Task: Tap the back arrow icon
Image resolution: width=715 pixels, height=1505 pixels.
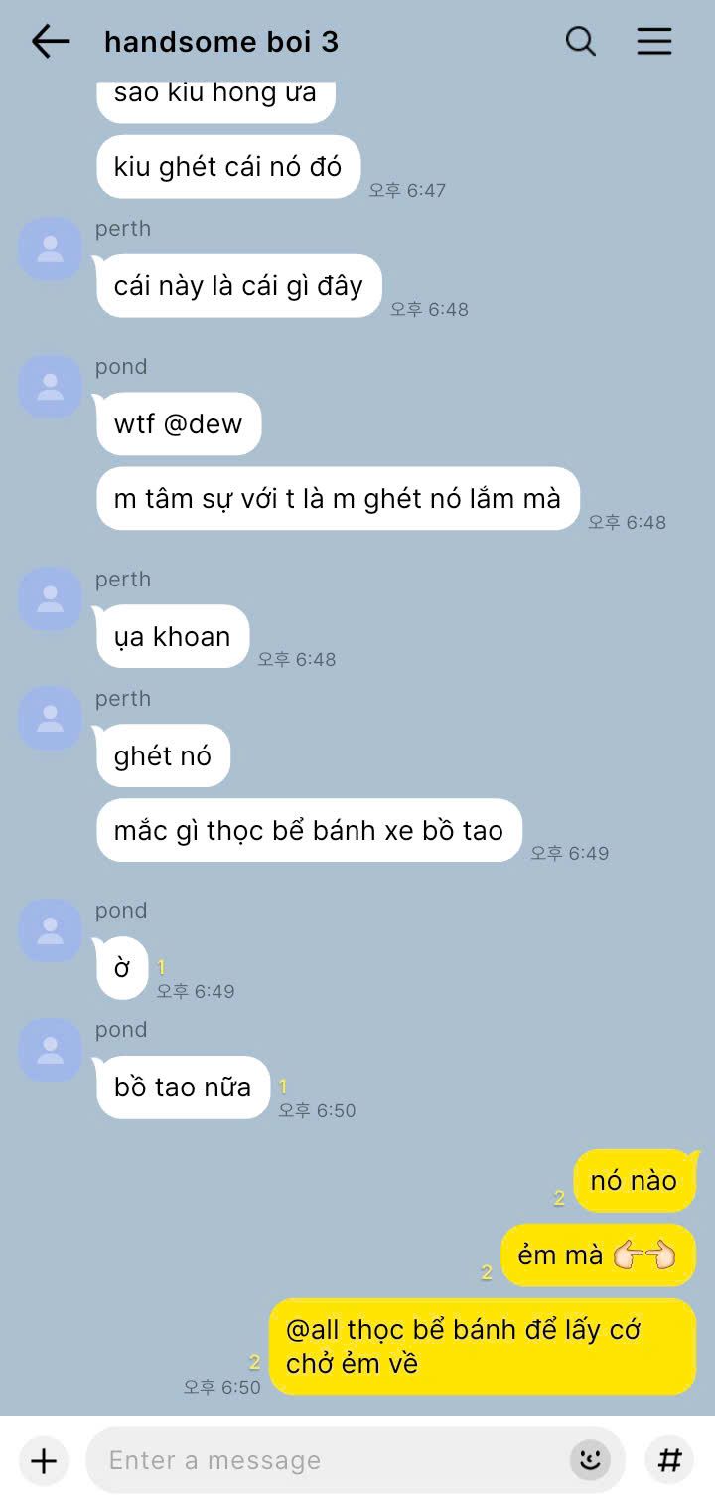Action: coord(50,41)
